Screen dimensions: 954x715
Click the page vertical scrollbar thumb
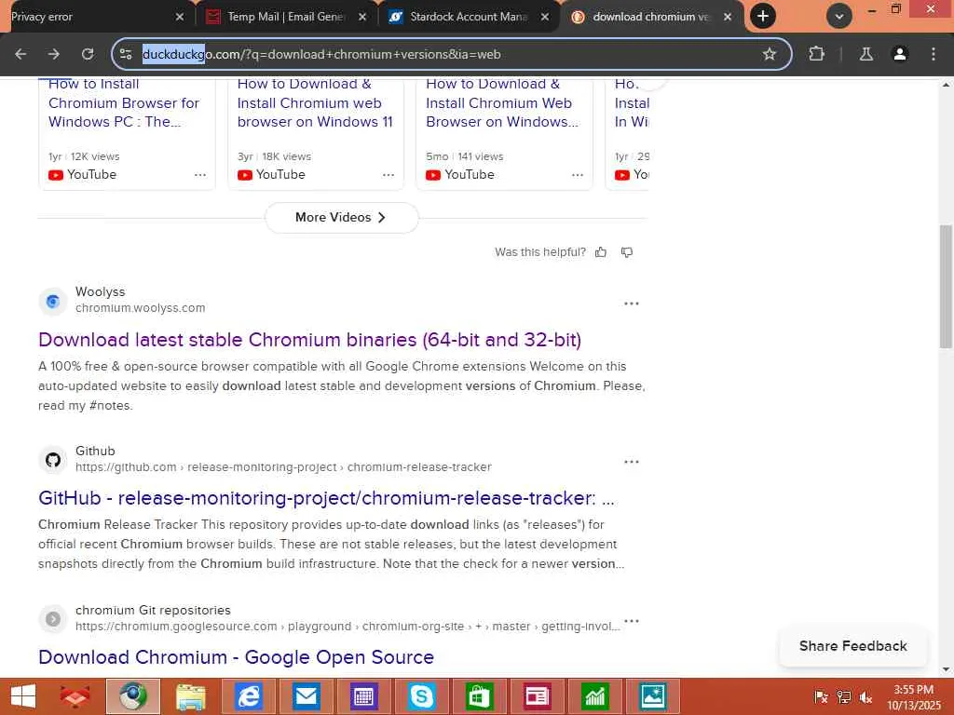tap(946, 286)
